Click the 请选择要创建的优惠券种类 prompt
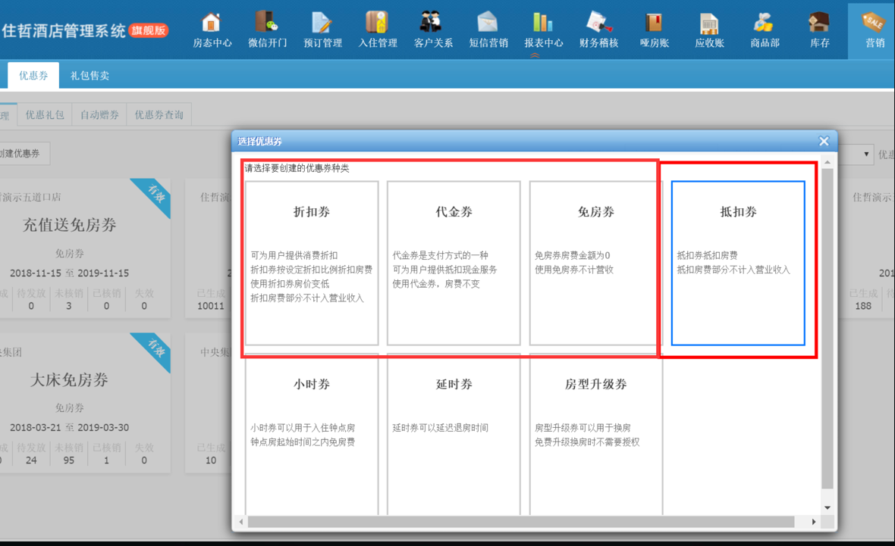895x546 pixels. pos(297,168)
